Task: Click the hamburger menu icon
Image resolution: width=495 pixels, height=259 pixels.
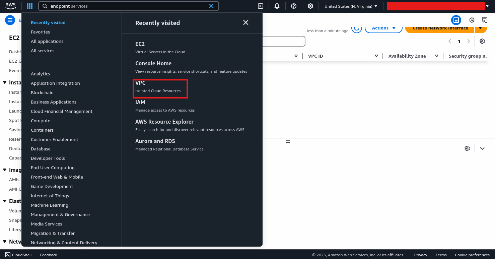Action: (x=10, y=20)
